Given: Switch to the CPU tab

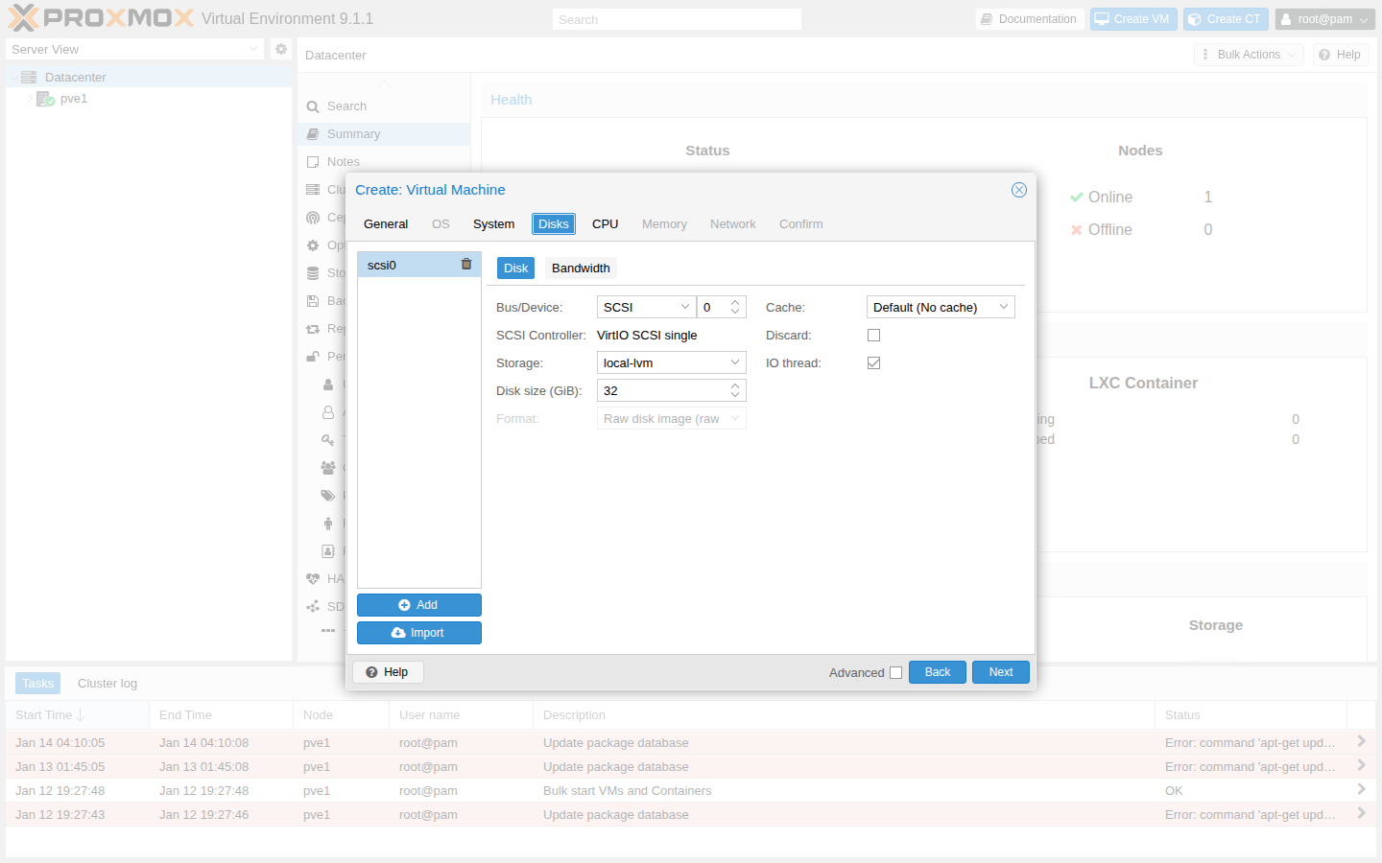Looking at the screenshot, I should (x=605, y=223).
